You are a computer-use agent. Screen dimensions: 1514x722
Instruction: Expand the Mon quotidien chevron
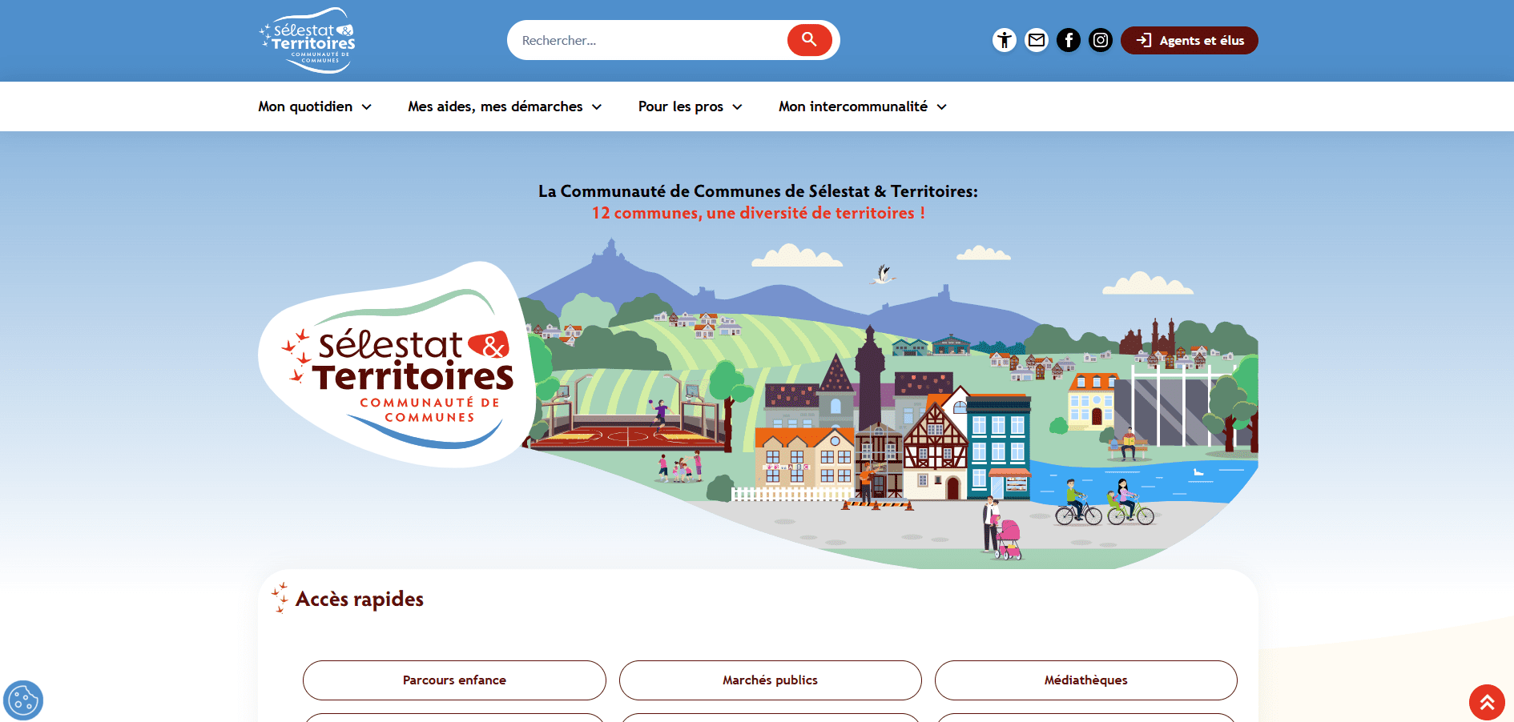point(367,107)
